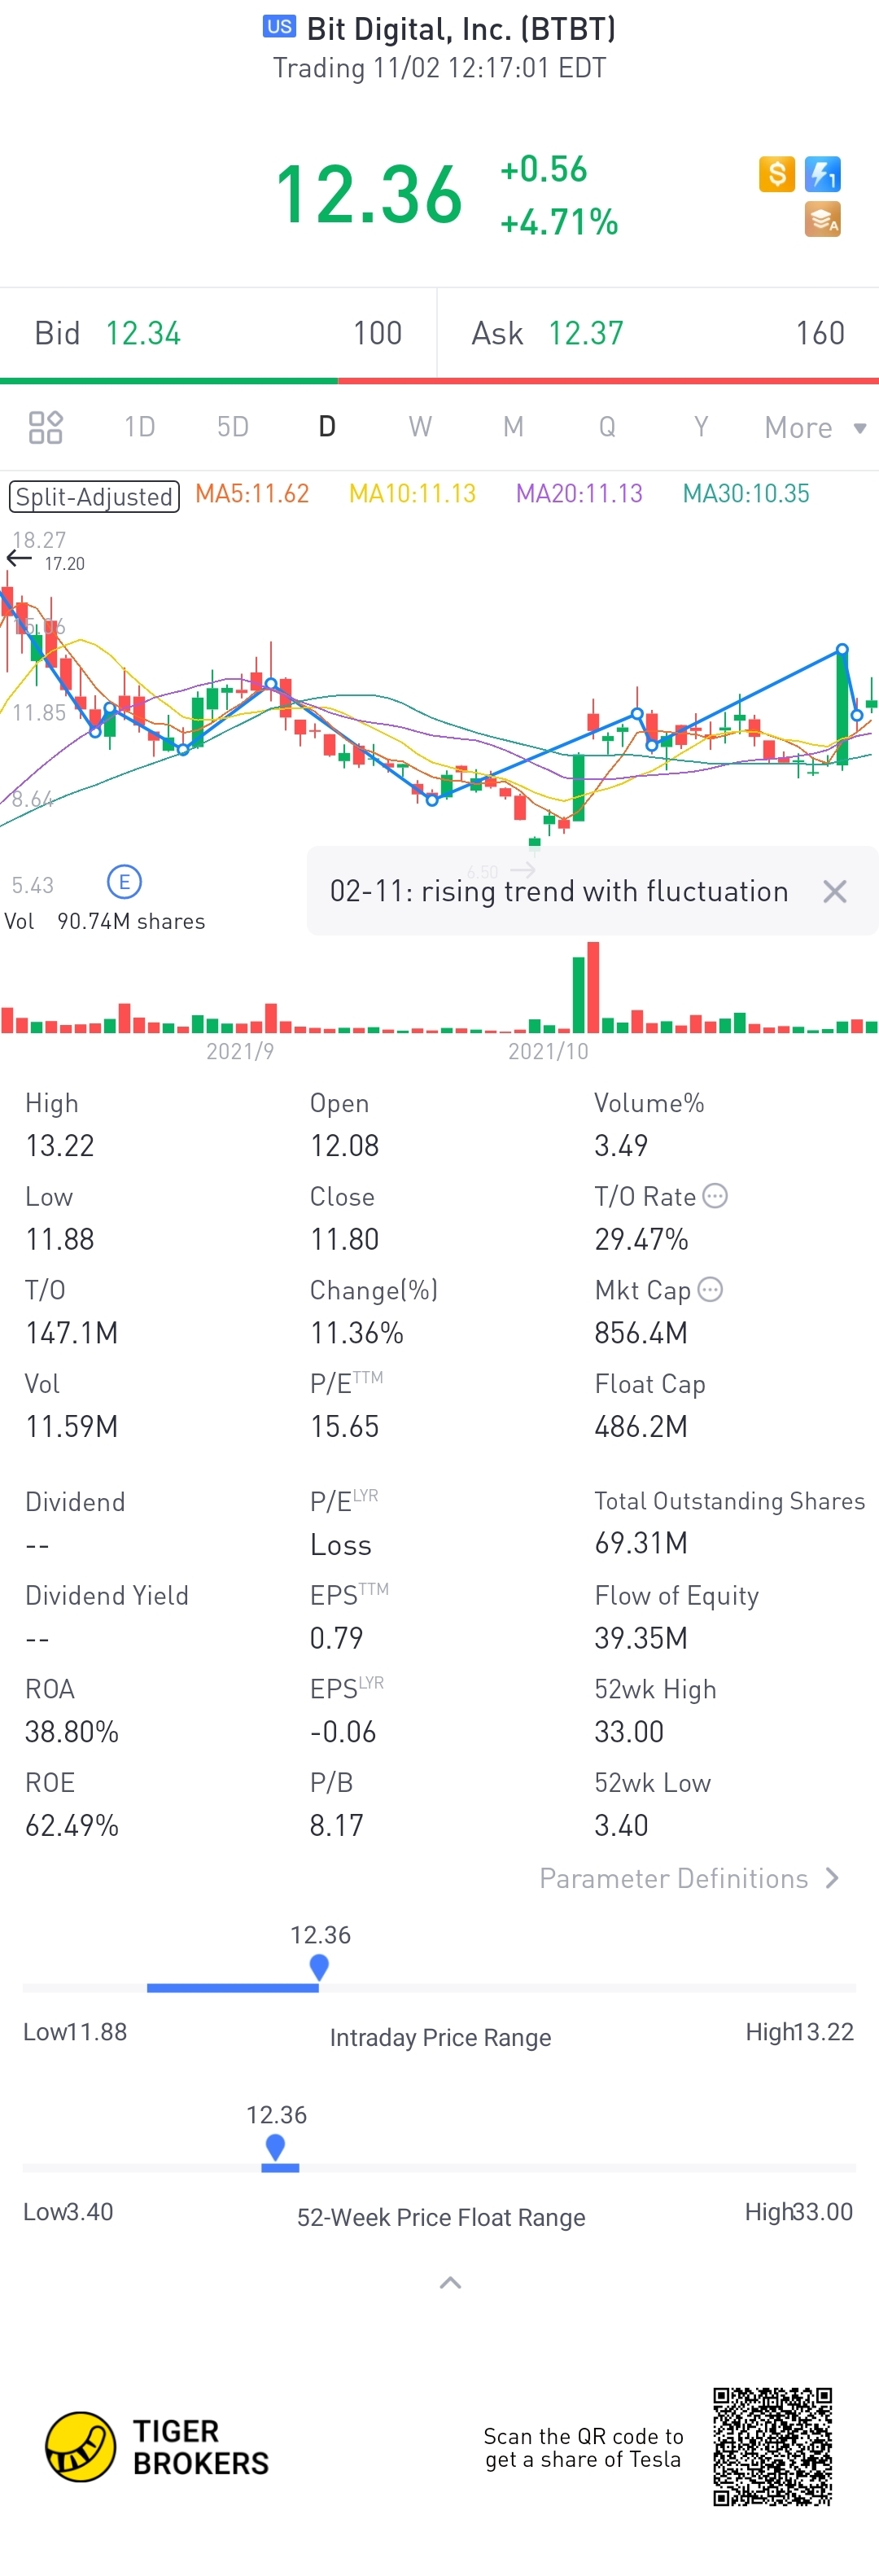Select the daily D chart tab
The image size is (879, 2576).
click(x=326, y=427)
